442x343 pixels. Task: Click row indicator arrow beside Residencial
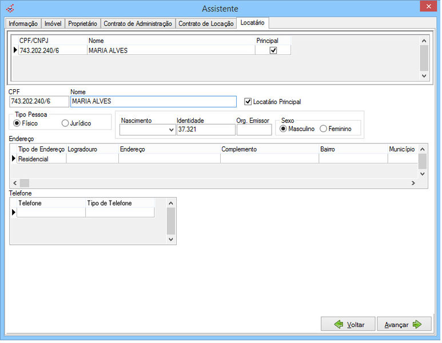(14, 159)
